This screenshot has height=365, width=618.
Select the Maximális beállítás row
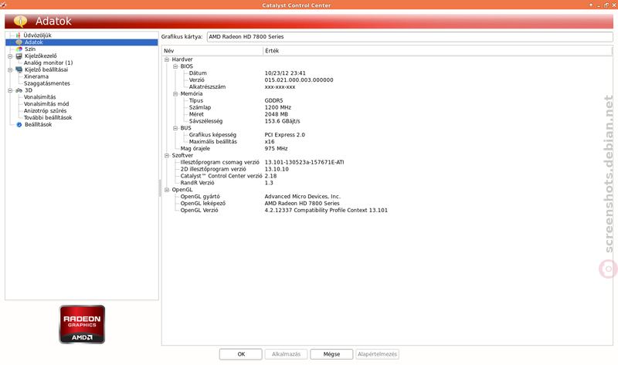387,142
